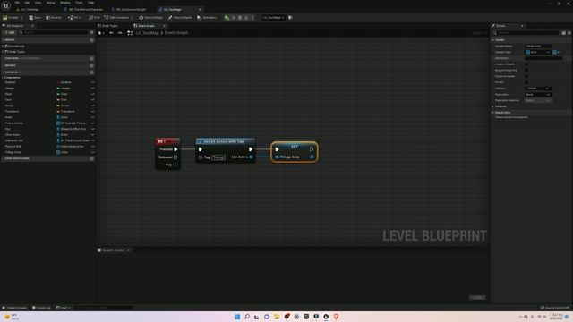Open the Diff dropdown in the toolbar
573x322 pixels.
click(x=73, y=18)
